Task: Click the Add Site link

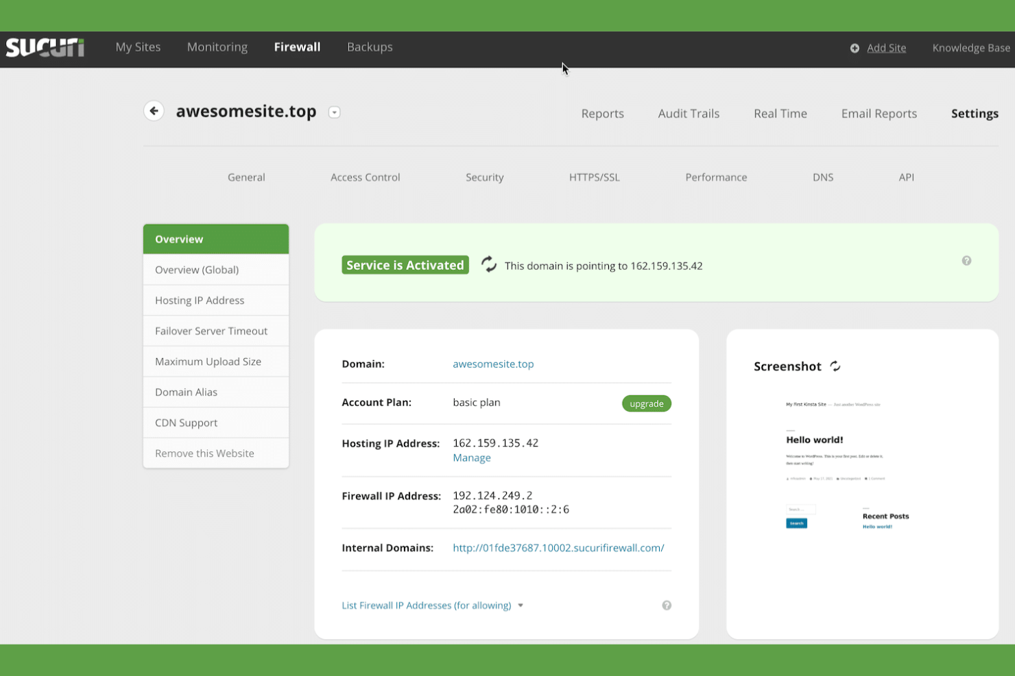Action: click(886, 48)
